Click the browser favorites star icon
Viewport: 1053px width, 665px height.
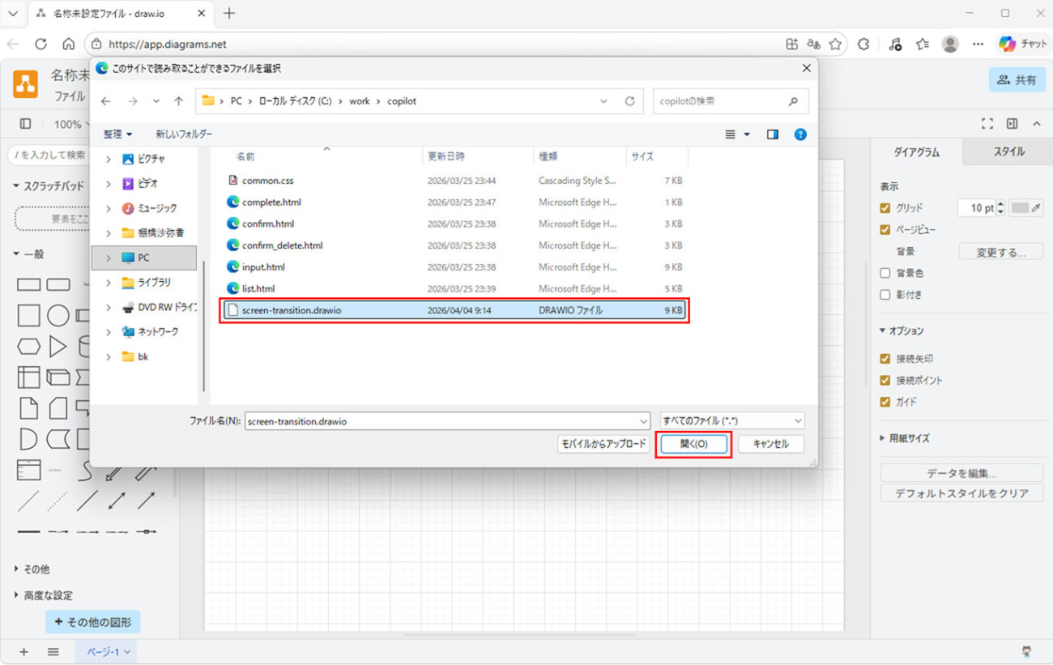click(x=835, y=44)
